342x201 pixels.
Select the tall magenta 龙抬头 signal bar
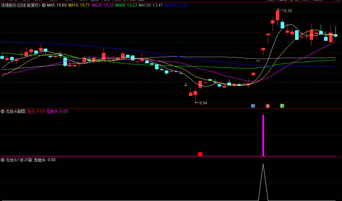[263, 135]
